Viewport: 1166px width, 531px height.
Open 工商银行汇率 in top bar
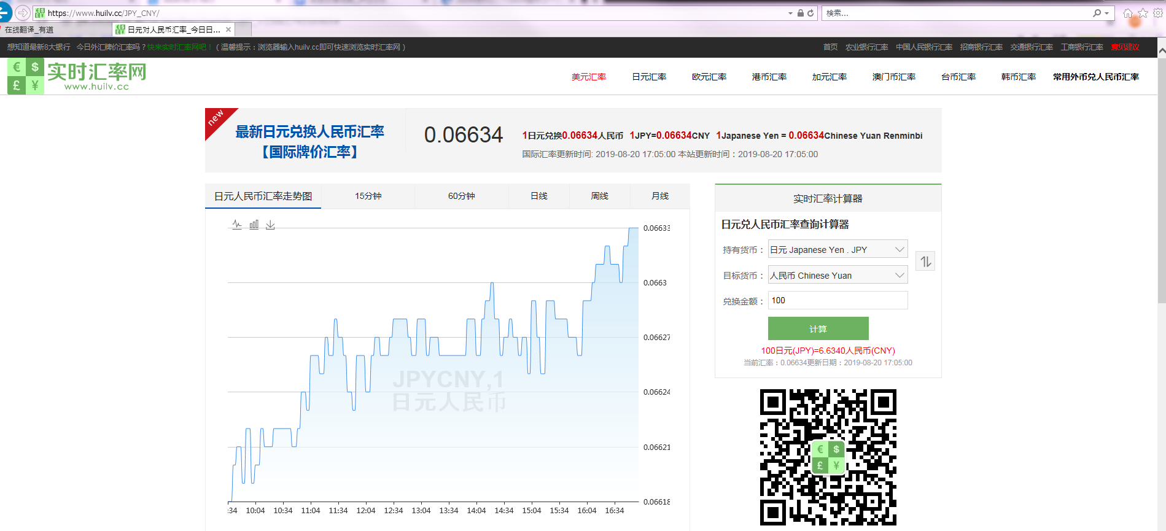pos(1082,47)
